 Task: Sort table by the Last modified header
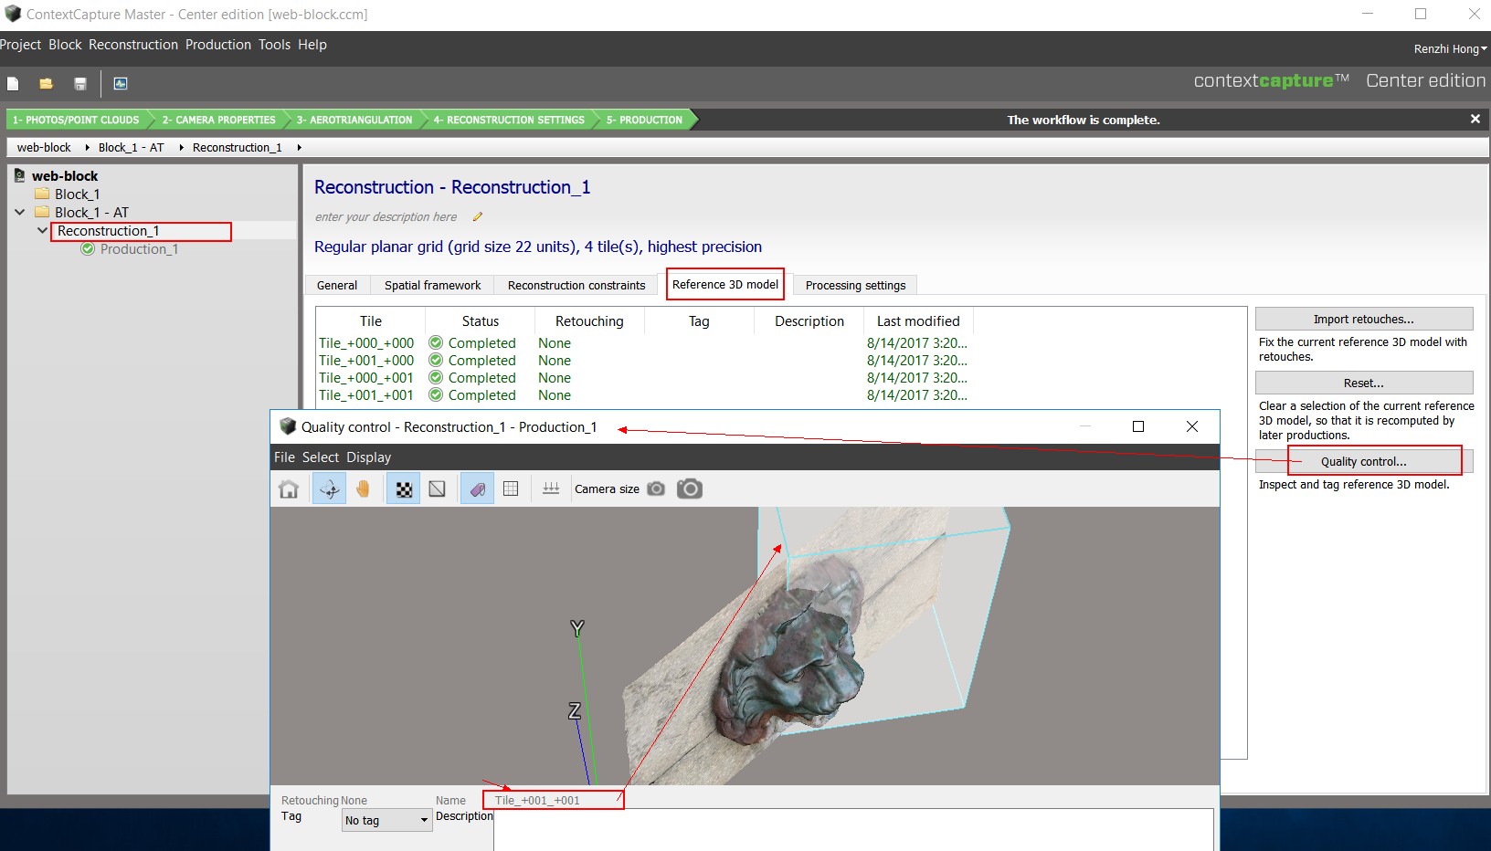click(x=918, y=321)
